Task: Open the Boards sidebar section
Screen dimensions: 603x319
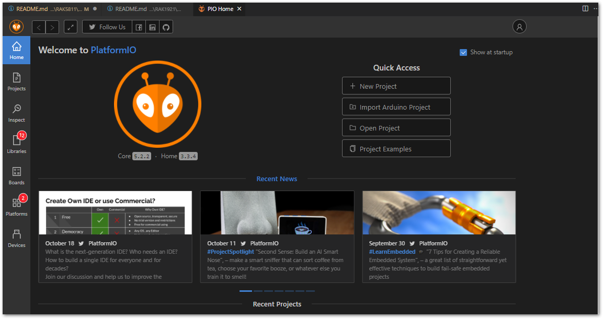Action: (17, 176)
